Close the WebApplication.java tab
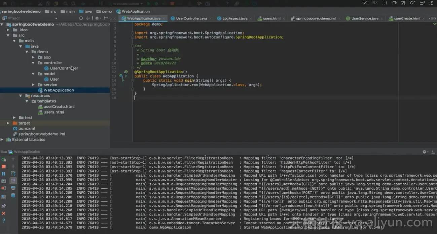This screenshot has width=437, height=234. (x=164, y=18)
